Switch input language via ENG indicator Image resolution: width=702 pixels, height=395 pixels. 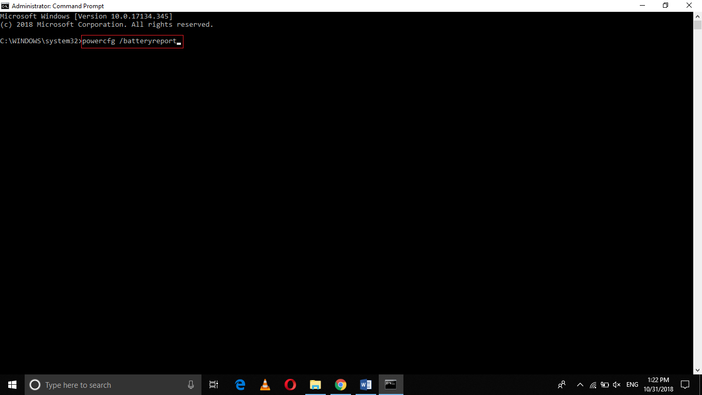coord(632,384)
